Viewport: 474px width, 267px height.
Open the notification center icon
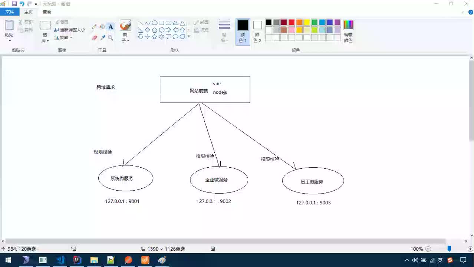pyautogui.click(x=463, y=260)
